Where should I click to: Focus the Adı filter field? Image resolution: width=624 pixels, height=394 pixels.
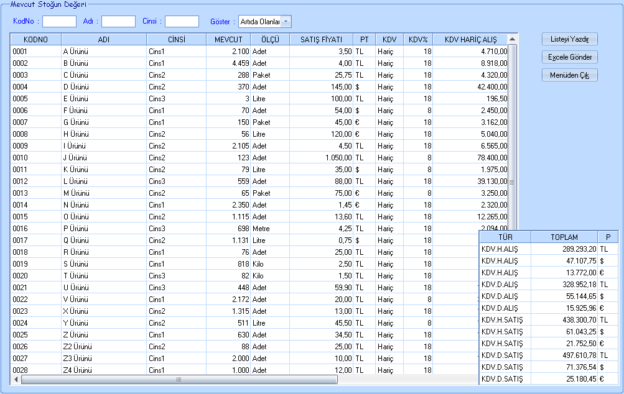(119, 22)
